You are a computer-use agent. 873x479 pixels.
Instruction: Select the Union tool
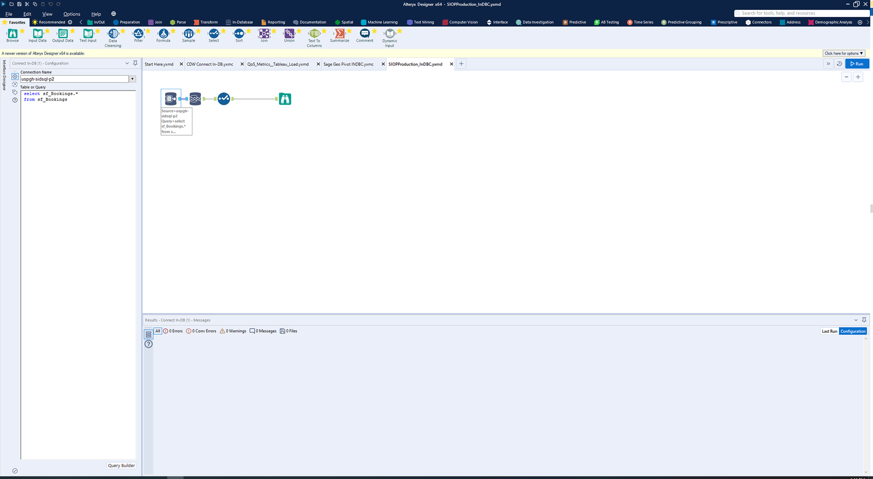[289, 35]
